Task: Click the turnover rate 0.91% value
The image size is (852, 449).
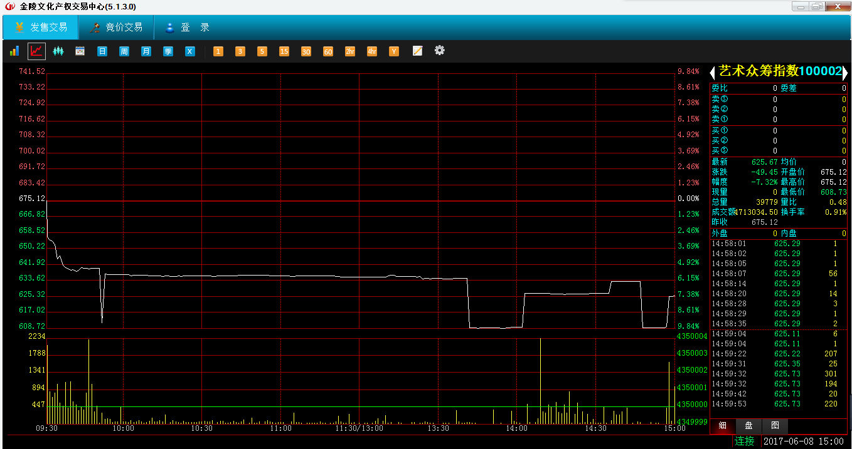Action: click(x=836, y=212)
